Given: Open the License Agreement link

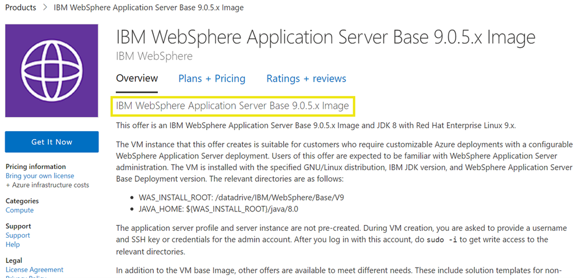Looking at the screenshot, I should point(34,270).
